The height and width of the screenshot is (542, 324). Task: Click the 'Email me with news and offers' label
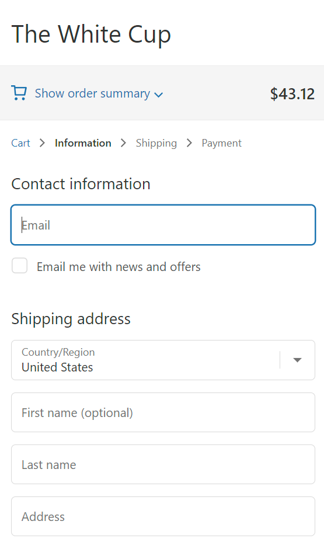tap(119, 267)
